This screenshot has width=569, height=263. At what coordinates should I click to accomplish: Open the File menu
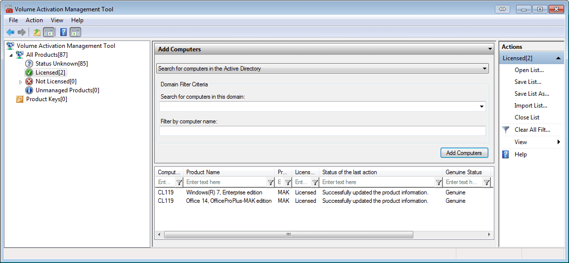(13, 20)
